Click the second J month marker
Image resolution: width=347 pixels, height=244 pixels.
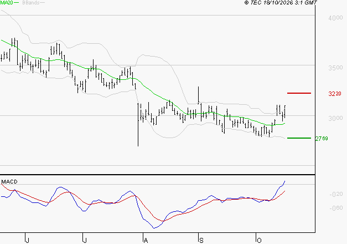click(85, 241)
